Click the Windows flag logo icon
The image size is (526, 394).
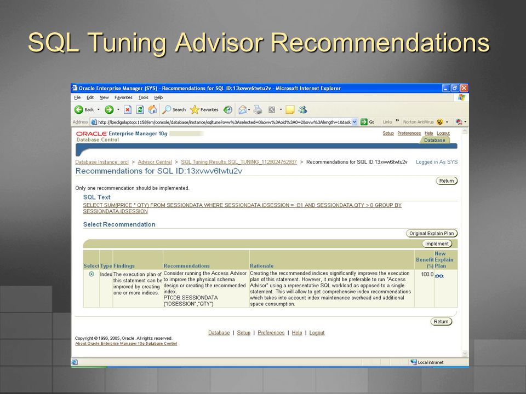pos(461,97)
